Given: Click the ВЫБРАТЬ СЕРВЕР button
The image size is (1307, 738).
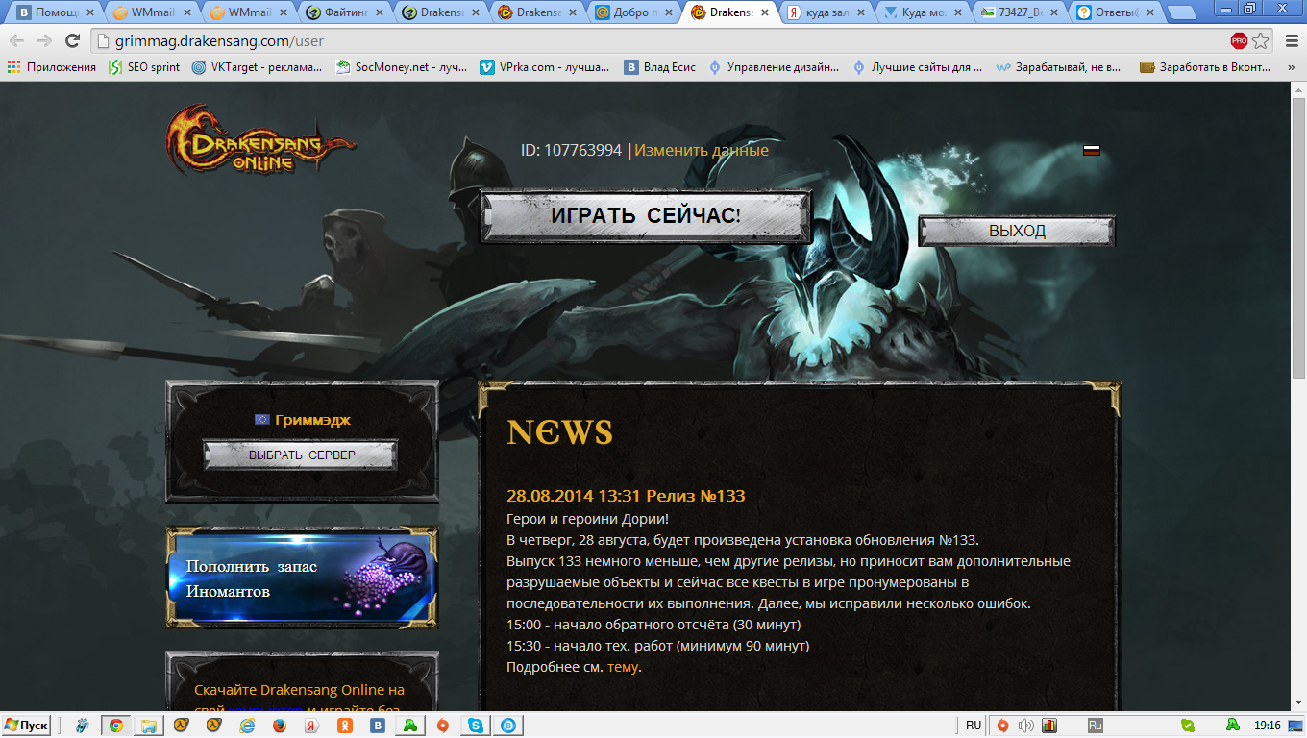Looking at the screenshot, I should tap(302, 455).
